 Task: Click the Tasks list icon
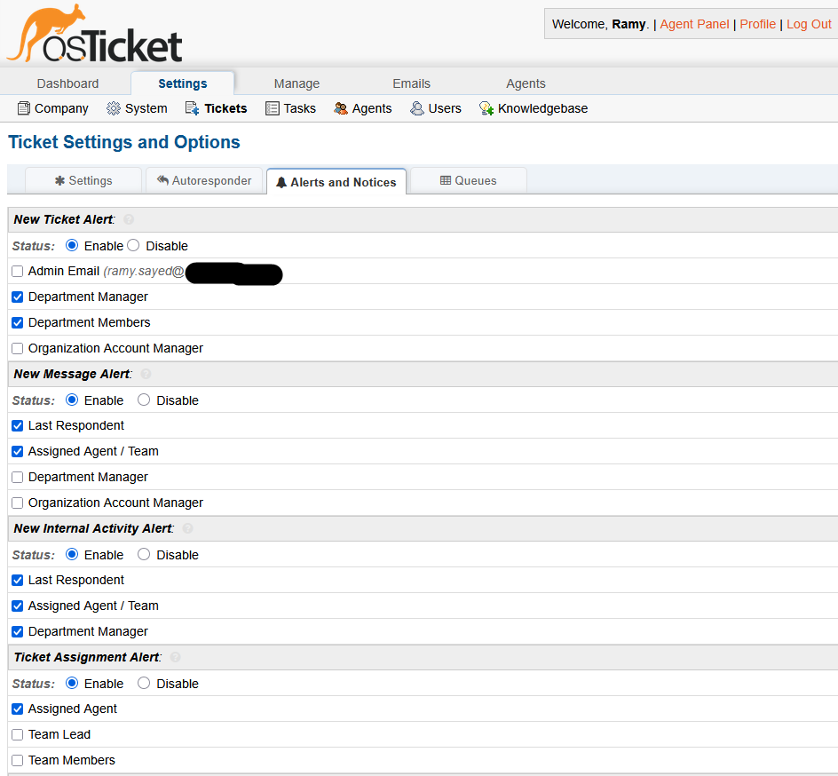(273, 108)
